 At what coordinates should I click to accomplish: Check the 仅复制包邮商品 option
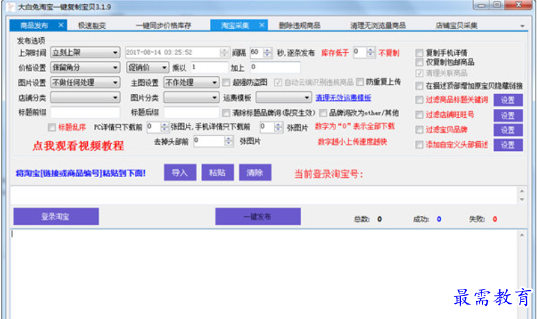(419, 62)
